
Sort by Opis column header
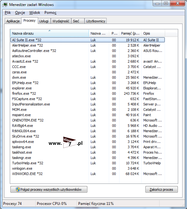[153, 33]
